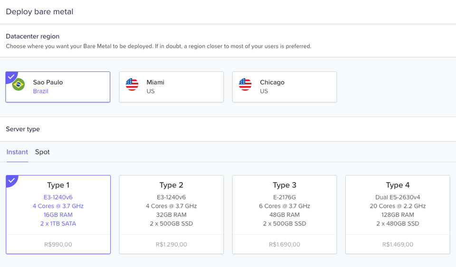
Task: Click the R$990,00 price
Action: click(x=58, y=244)
